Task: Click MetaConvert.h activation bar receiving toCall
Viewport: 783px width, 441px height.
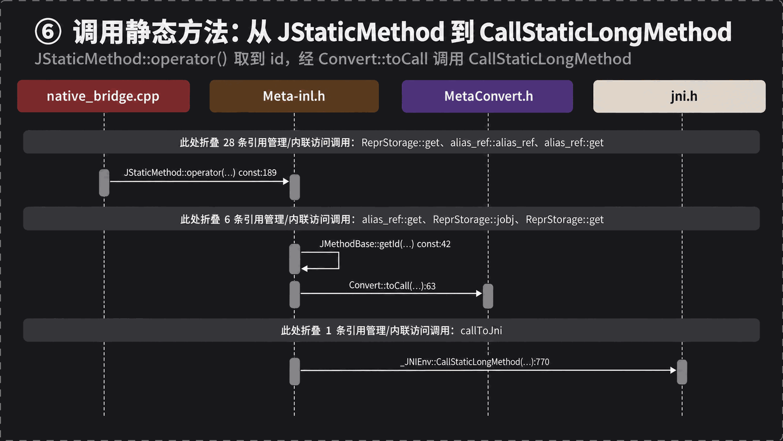Action: pos(488,296)
